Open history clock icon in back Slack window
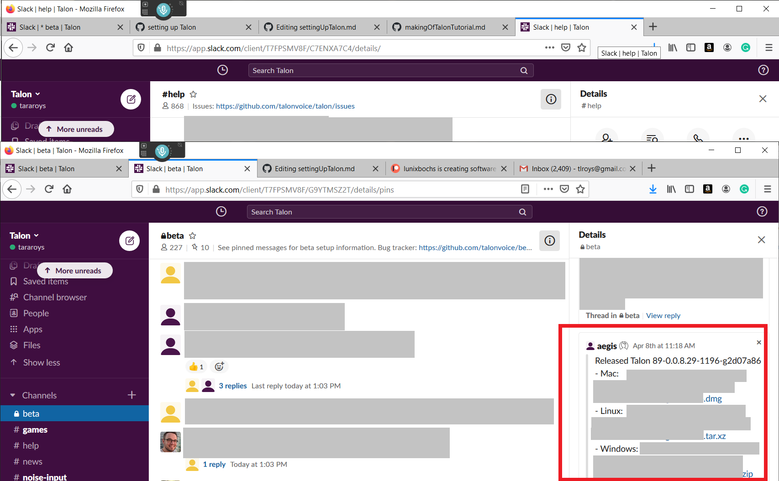This screenshot has height=481, width=779. [x=222, y=70]
